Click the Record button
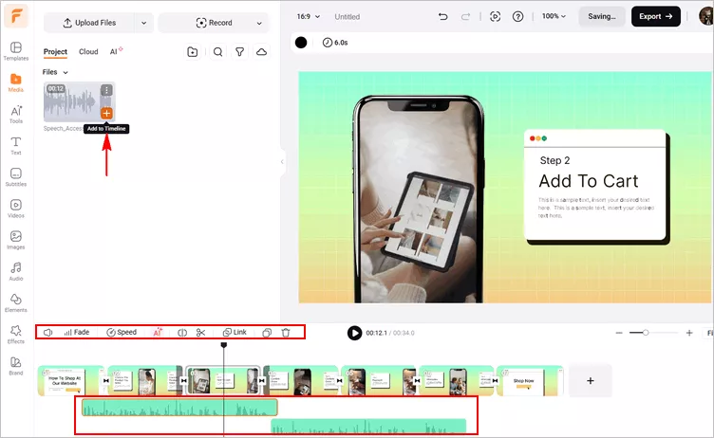This screenshot has width=714, height=438. 214,23
